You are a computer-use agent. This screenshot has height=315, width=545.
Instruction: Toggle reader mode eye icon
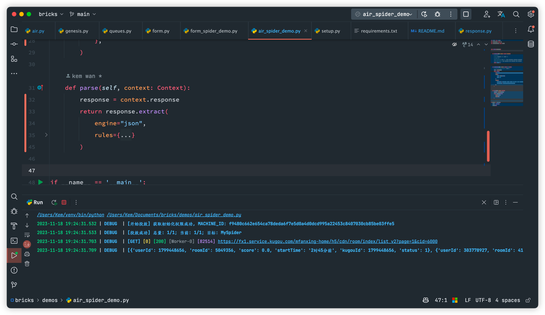[455, 44]
